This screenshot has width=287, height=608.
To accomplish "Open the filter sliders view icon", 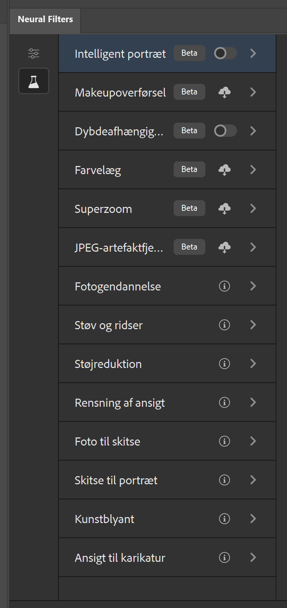I will pyautogui.click(x=33, y=53).
